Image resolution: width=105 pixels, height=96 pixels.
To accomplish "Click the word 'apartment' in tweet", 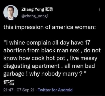I will 46,66.
